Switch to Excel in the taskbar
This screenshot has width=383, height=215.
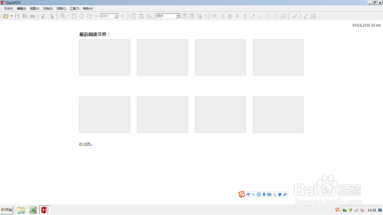[33, 210]
